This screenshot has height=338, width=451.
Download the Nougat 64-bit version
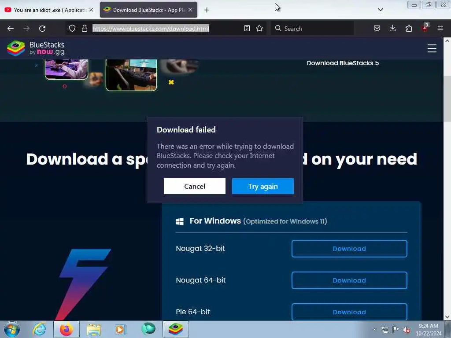pyautogui.click(x=349, y=280)
